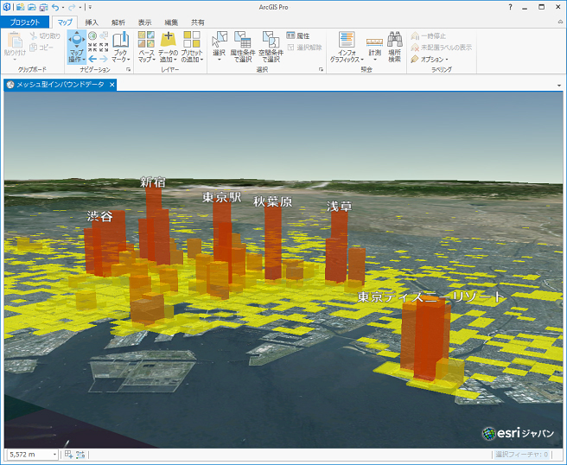Open the map scale dropdown showing 5,572 m
This screenshot has height=465, width=567.
coord(55,454)
